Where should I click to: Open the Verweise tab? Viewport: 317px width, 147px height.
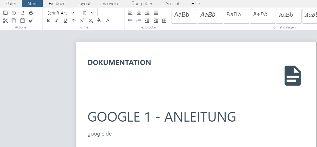[111, 4]
